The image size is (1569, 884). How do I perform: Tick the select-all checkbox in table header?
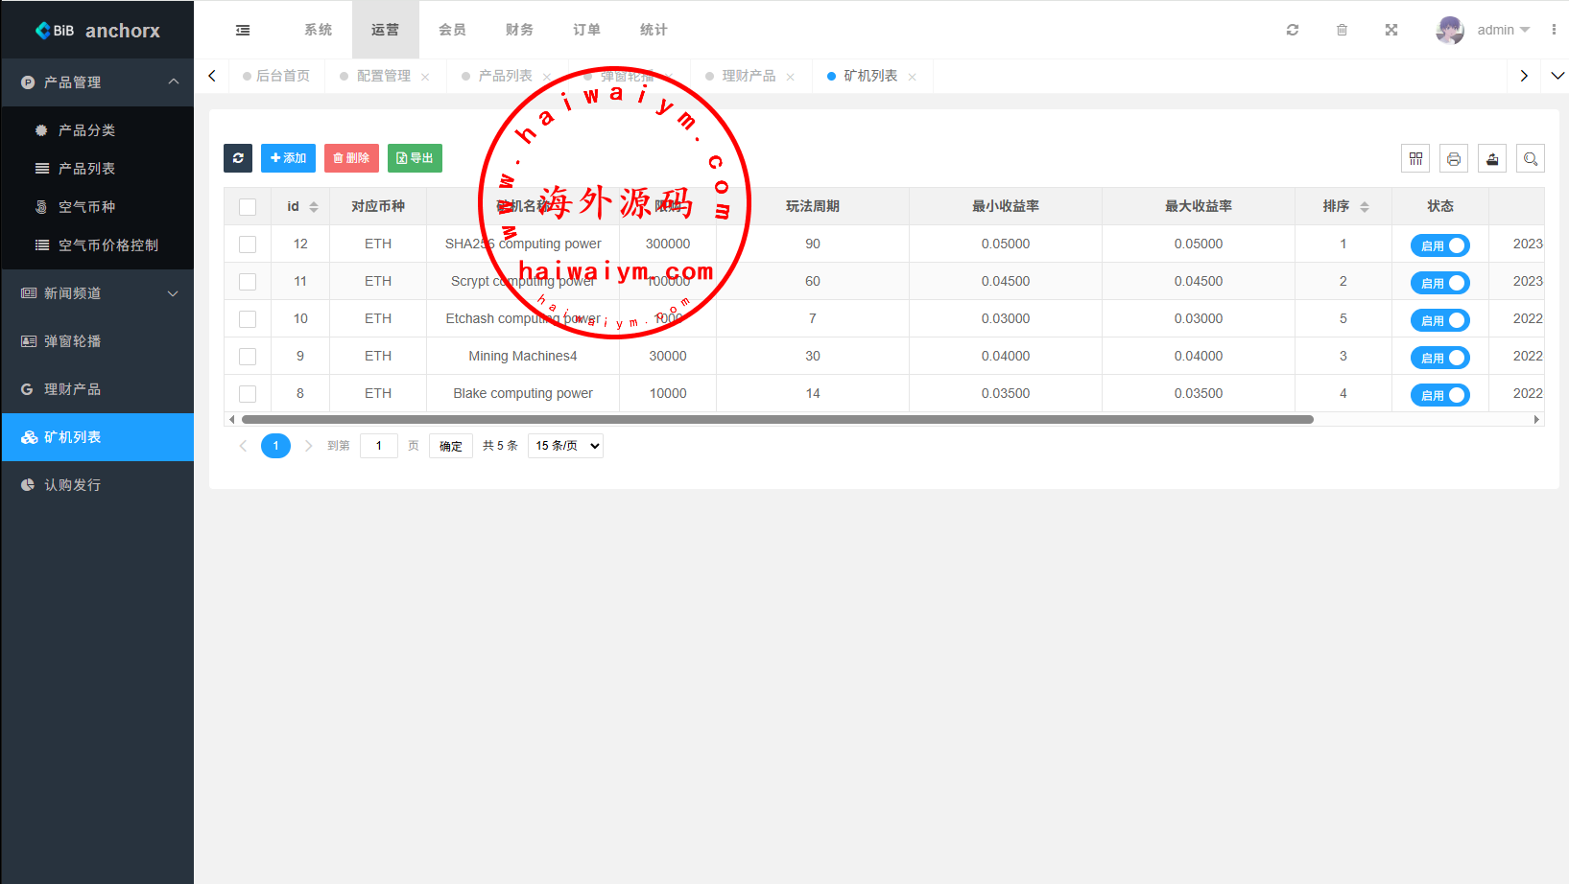[248, 207]
